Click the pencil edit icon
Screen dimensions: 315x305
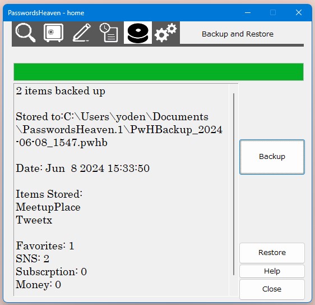pyautogui.click(x=82, y=33)
